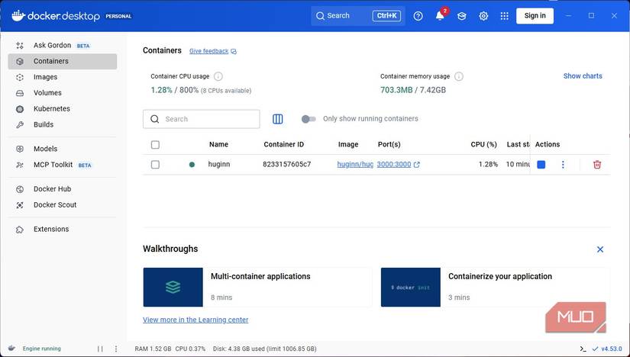The height and width of the screenshot is (357, 630).
Task: Sort by Image column header
Action: [x=348, y=144]
